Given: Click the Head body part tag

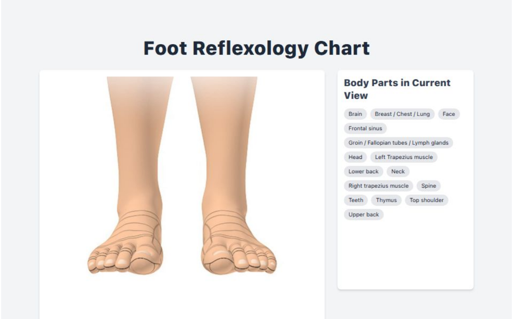Looking at the screenshot, I should pyautogui.click(x=355, y=157).
